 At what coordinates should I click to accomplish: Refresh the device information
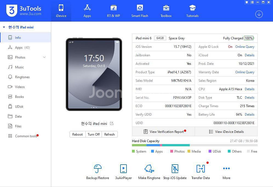(x=110, y=134)
